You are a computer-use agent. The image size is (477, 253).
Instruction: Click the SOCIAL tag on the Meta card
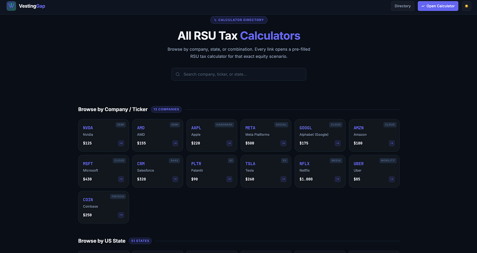[281, 125]
